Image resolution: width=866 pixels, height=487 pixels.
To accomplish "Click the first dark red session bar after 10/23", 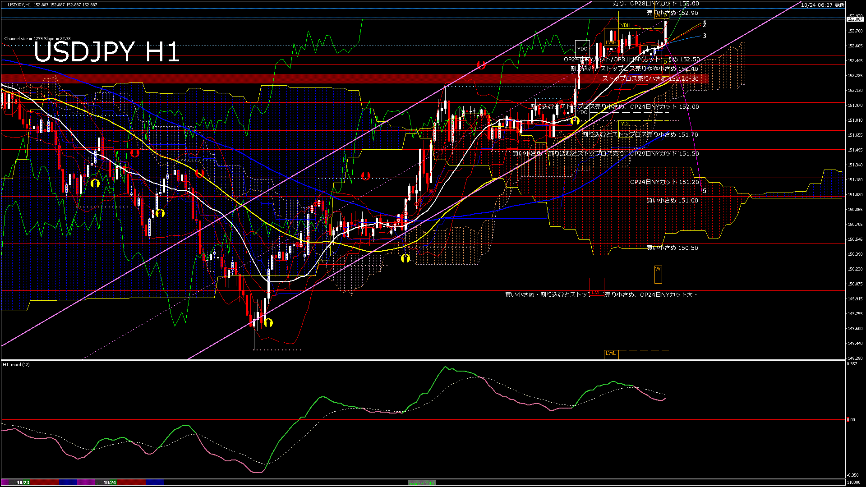I will coord(45,482).
